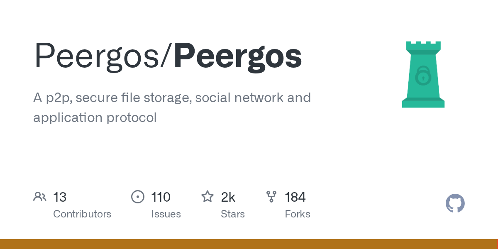The image size is (498, 249).
Task: Click the green Peergos rook logo
Action: [423, 75]
